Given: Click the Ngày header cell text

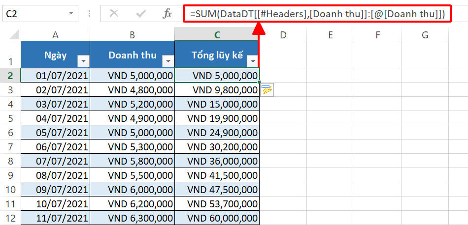Looking at the screenshot, I should pyautogui.click(x=55, y=56).
